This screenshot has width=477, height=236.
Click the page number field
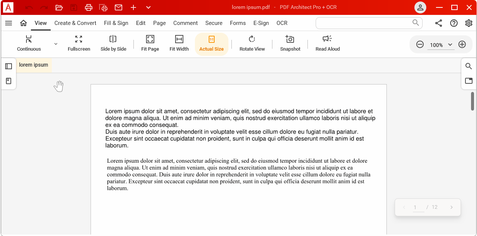pos(418,207)
